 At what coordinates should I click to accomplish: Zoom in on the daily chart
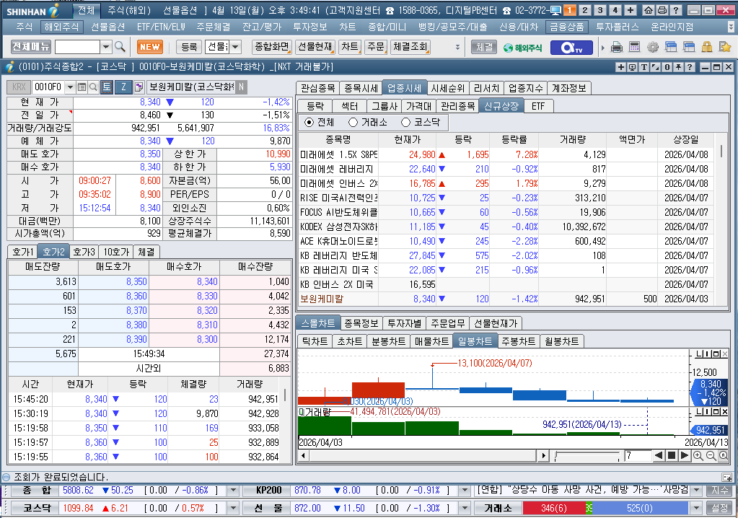click(698, 455)
